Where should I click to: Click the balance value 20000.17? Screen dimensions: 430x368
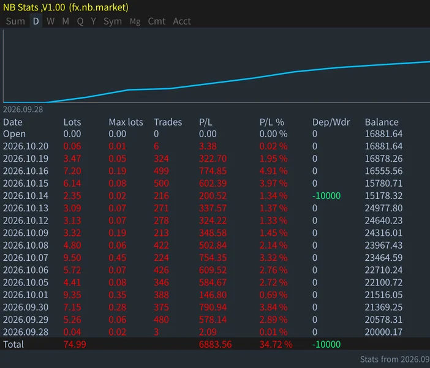383,332
